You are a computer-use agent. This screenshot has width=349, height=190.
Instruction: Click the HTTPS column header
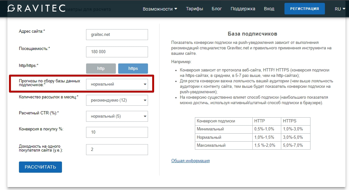[x=296, y=121]
